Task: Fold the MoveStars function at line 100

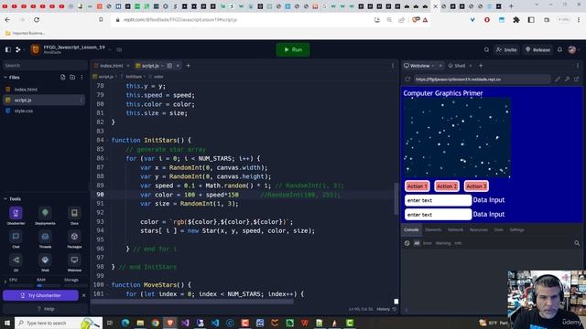Action: coord(108,285)
